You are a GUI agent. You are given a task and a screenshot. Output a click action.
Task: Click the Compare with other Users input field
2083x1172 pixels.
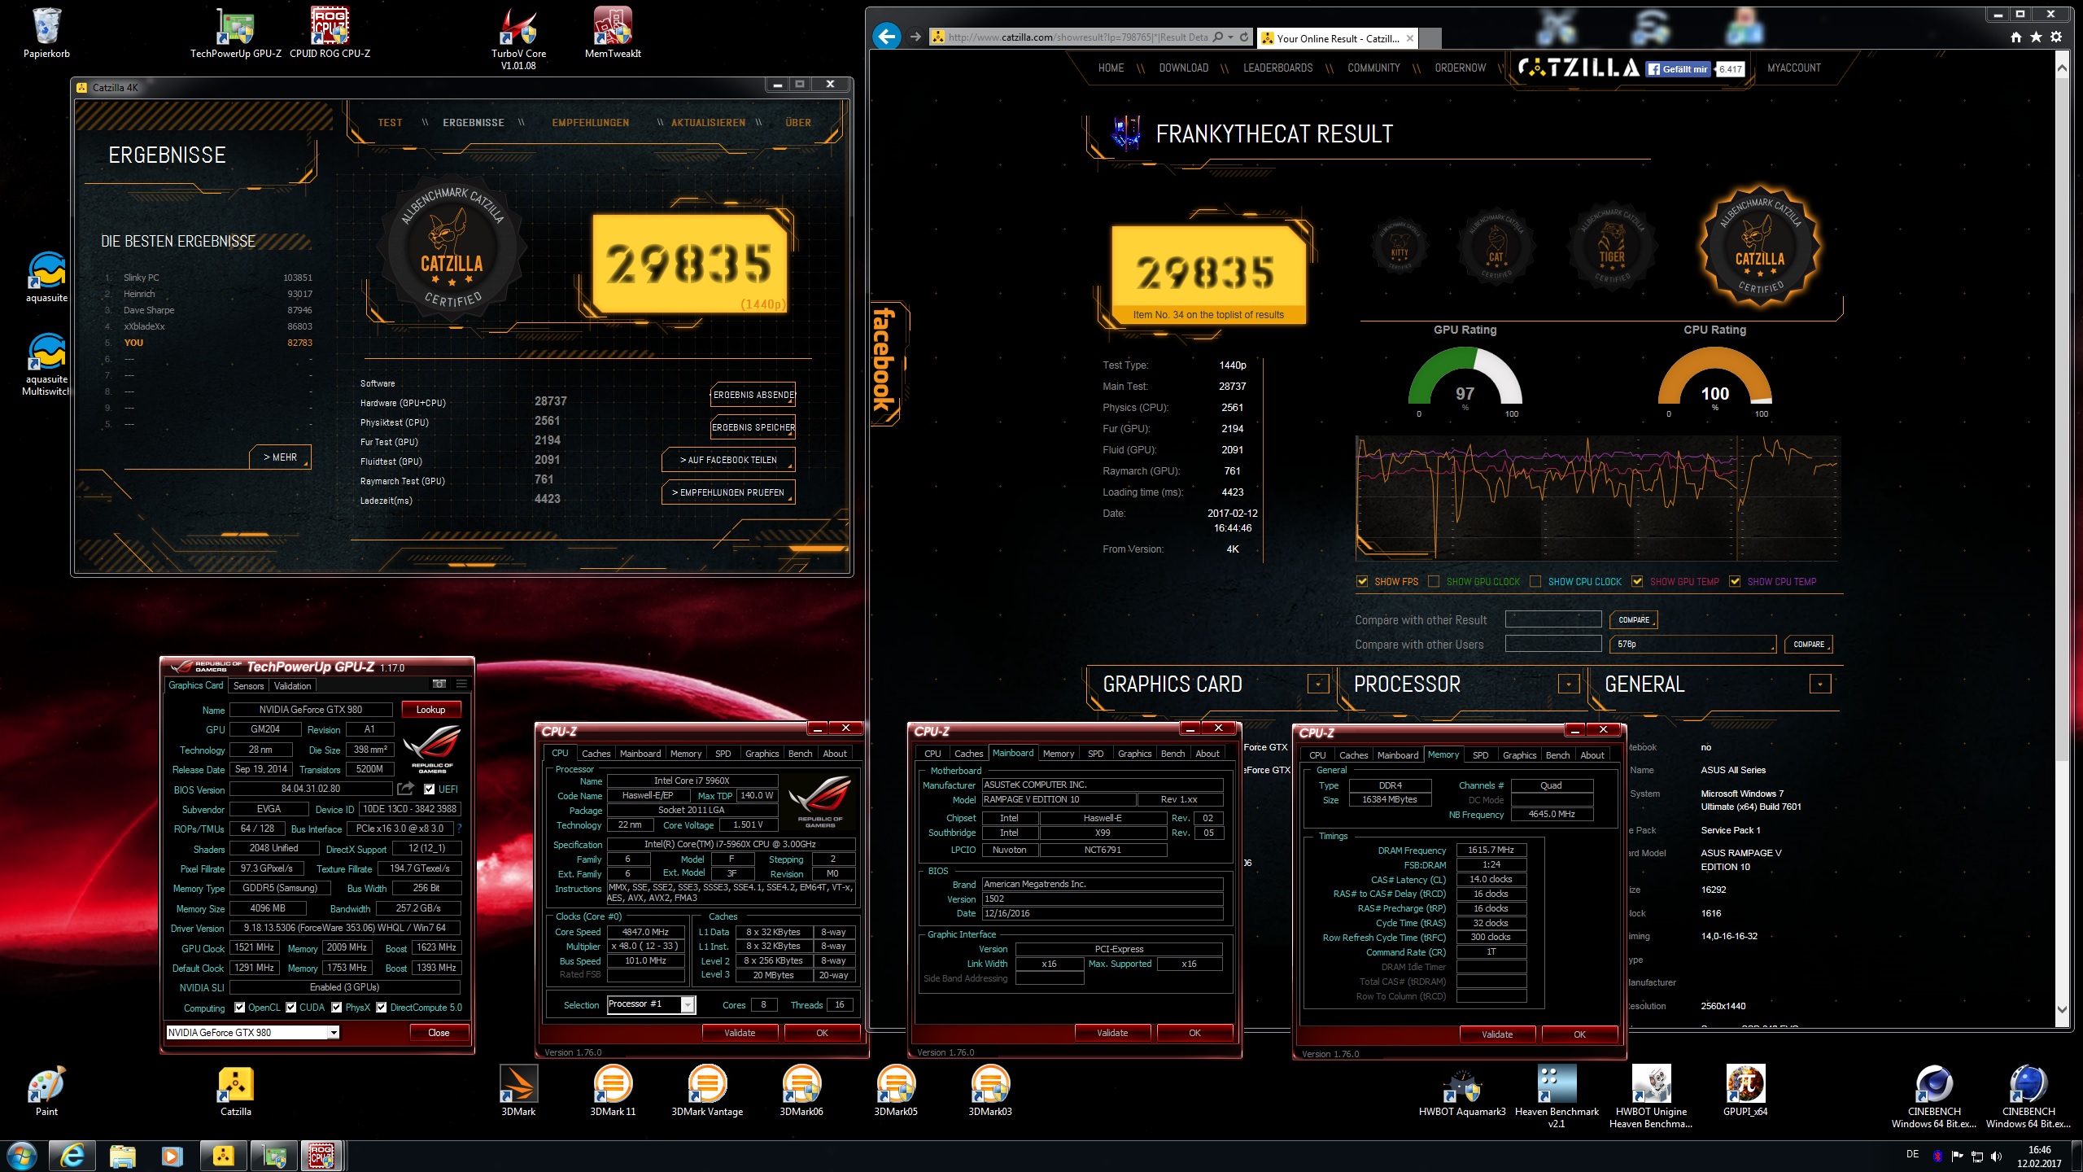coord(1553,644)
